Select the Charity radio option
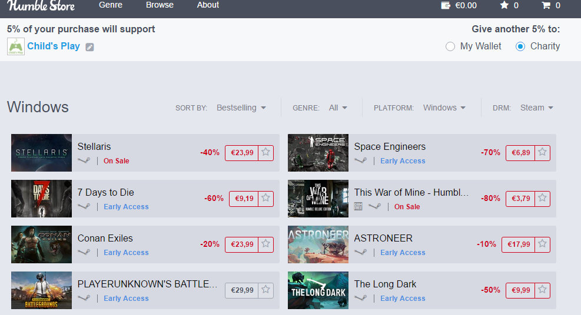 520,46
